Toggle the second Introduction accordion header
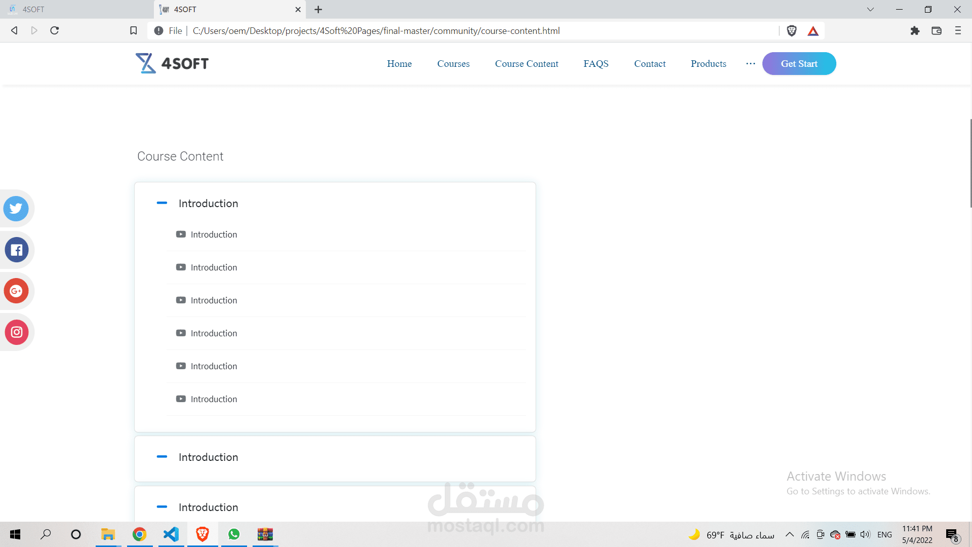972x547 pixels. point(208,457)
